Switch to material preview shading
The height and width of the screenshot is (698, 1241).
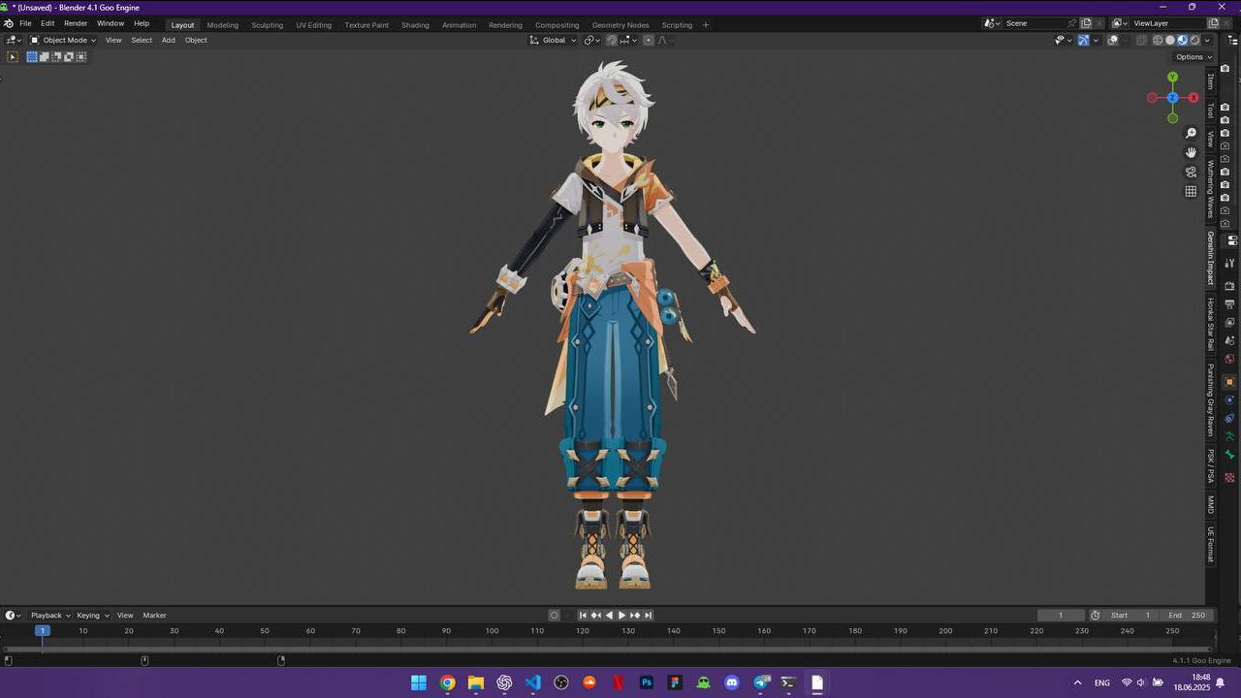[1183, 40]
